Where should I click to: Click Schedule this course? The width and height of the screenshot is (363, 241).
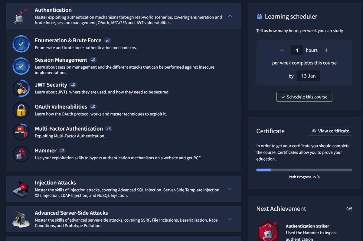304,97
